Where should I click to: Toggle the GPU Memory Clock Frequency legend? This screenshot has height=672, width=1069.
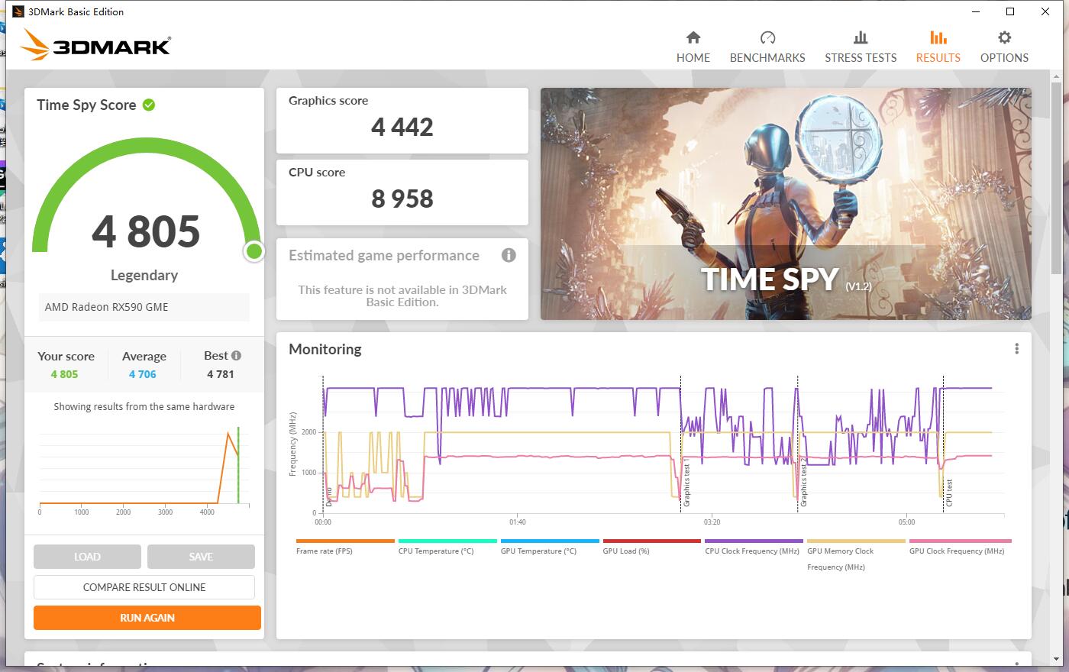click(856, 555)
